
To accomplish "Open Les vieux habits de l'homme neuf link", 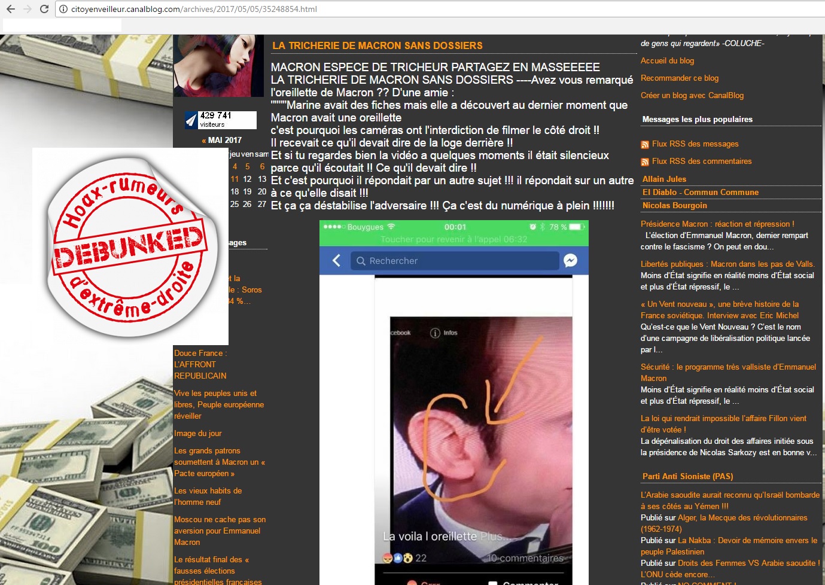I will [208, 496].
